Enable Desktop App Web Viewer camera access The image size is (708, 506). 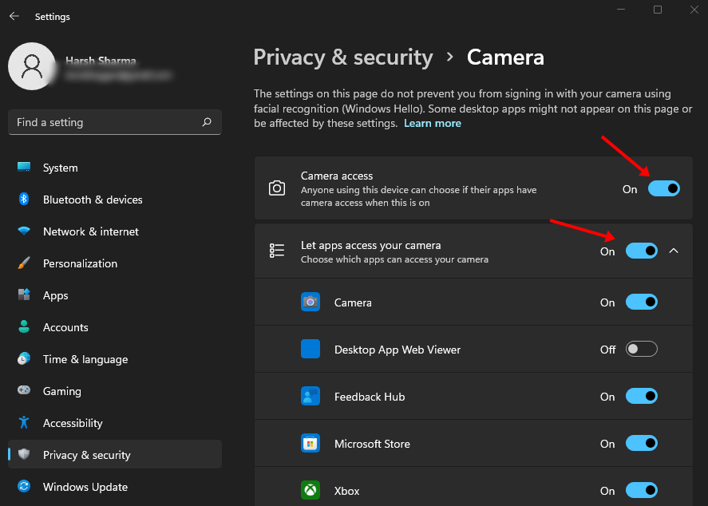(x=641, y=349)
